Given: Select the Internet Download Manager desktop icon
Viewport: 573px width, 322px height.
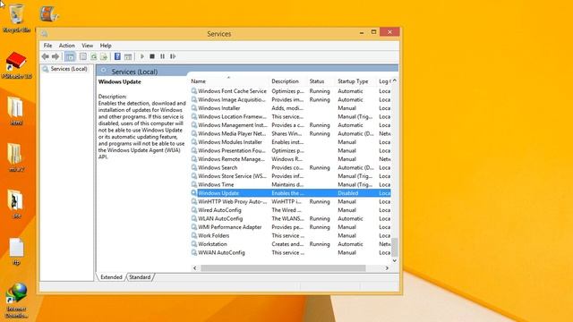Looking at the screenshot, I should pyautogui.click(x=16, y=301).
